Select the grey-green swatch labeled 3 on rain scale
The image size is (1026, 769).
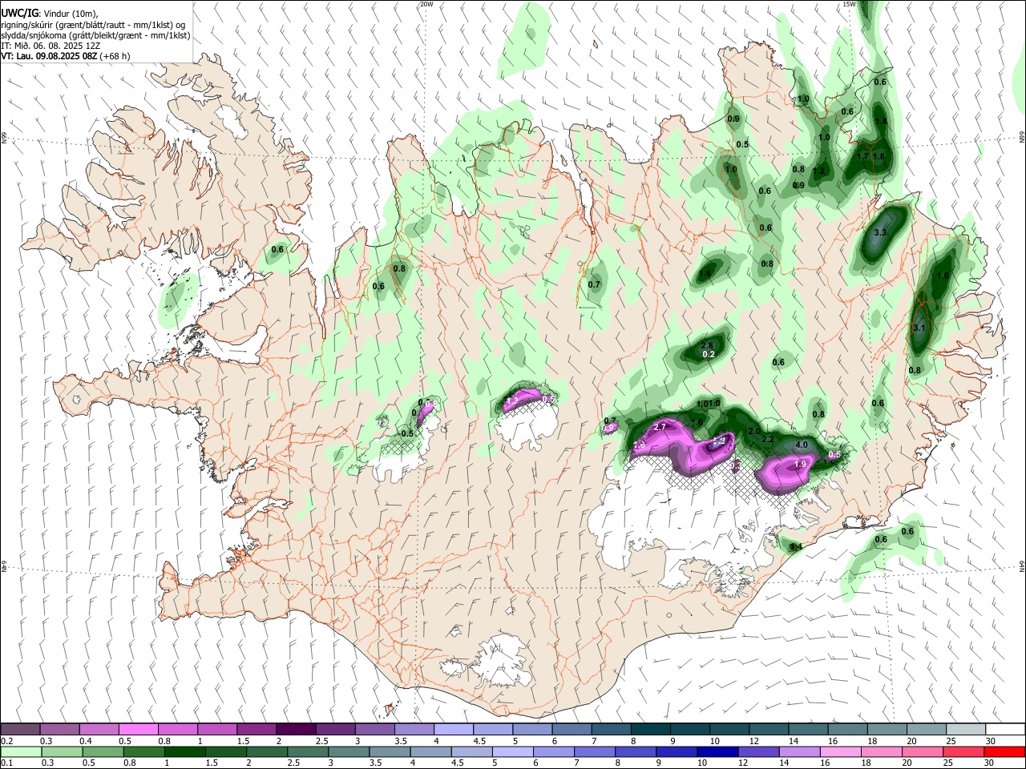coord(349,752)
